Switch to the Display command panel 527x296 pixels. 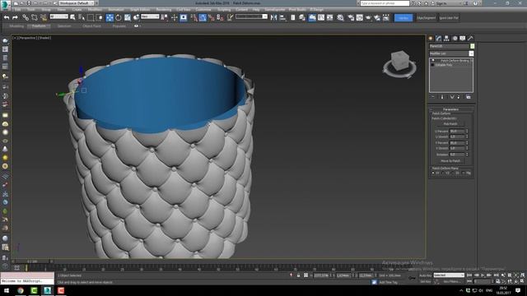[x=463, y=39]
